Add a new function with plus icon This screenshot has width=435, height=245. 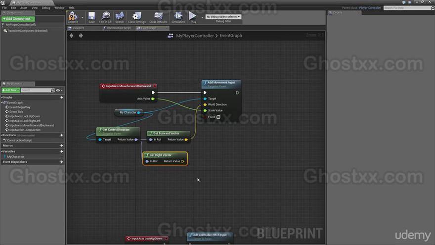tap(62, 135)
